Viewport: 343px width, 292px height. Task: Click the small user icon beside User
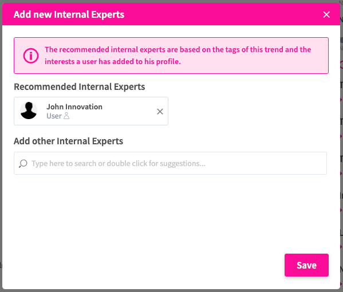tap(66, 116)
